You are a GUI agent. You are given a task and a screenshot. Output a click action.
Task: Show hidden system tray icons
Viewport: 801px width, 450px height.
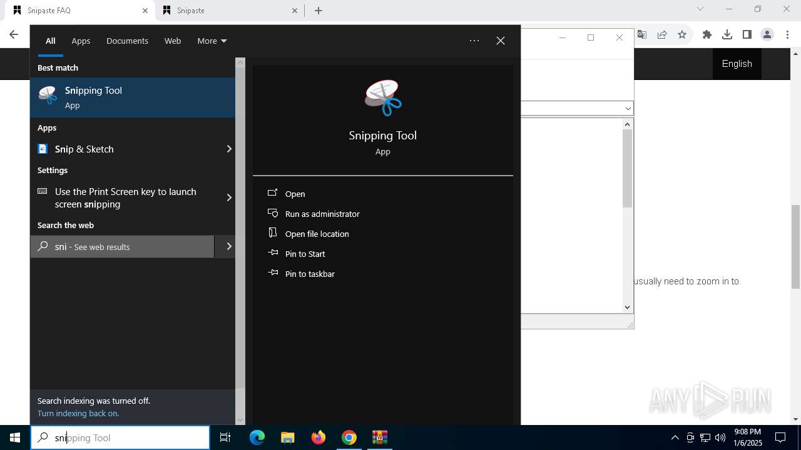(675, 437)
